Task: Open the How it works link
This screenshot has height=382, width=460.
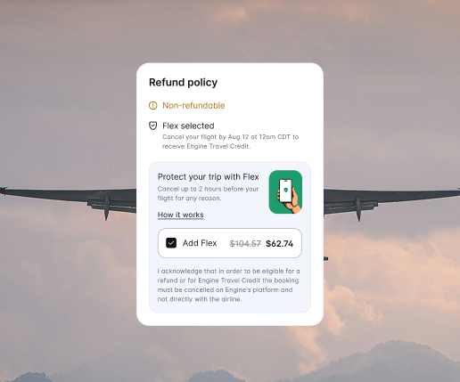Action: click(180, 215)
